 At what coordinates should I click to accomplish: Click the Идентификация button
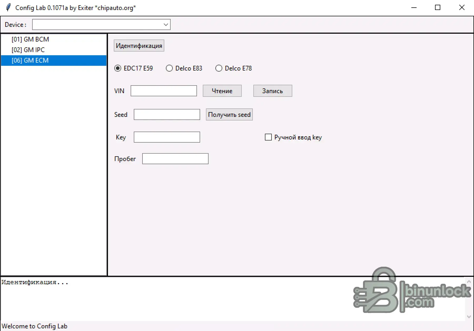pos(139,46)
